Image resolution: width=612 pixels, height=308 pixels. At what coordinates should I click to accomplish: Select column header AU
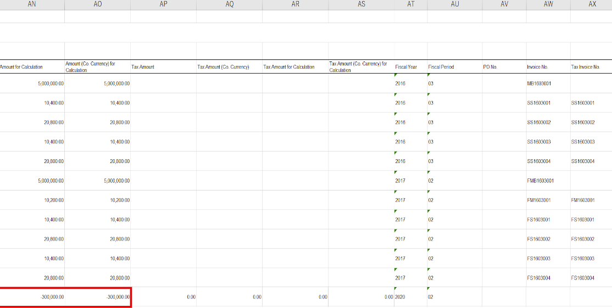pos(455,5)
